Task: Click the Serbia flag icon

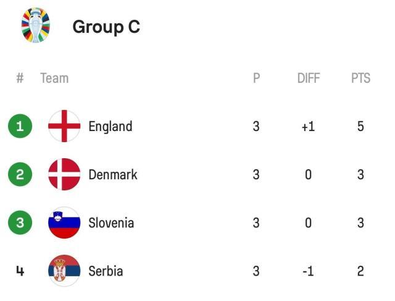Action: tap(64, 271)
